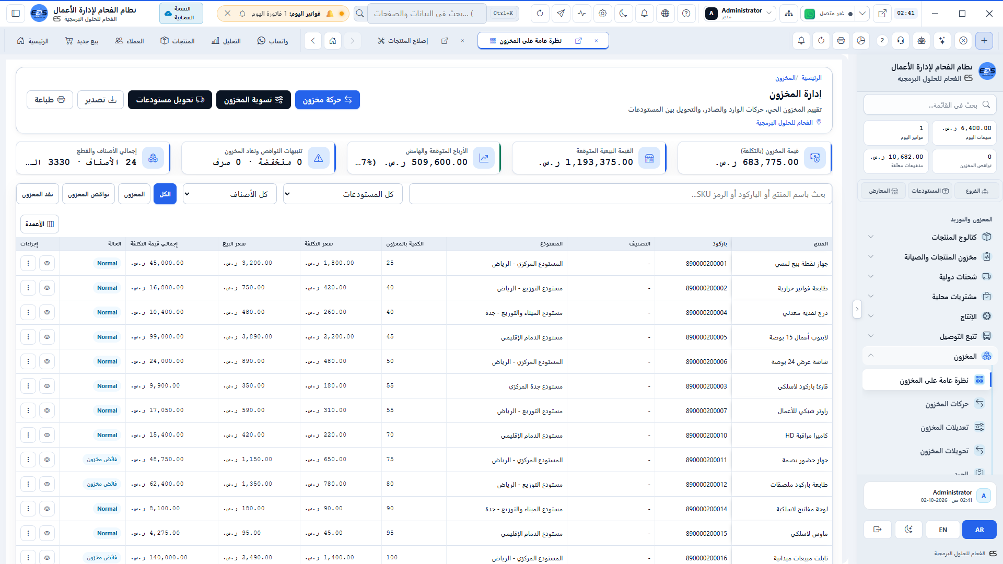Click حركة مخزون blue button
This screenshot has width=1003, height=564.
tap(328, 100)
